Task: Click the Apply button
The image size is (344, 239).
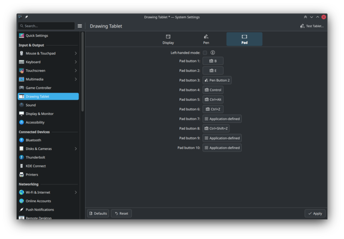Action: [315, 213]
